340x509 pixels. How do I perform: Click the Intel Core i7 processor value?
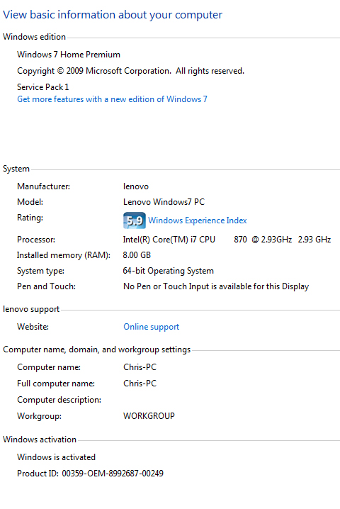pos(227,240)
